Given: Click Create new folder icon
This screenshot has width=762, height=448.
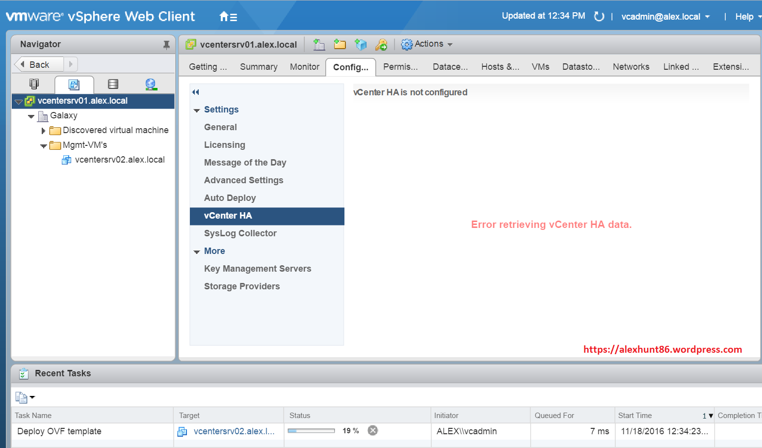Looking at the screenshot, I should 340,45.
